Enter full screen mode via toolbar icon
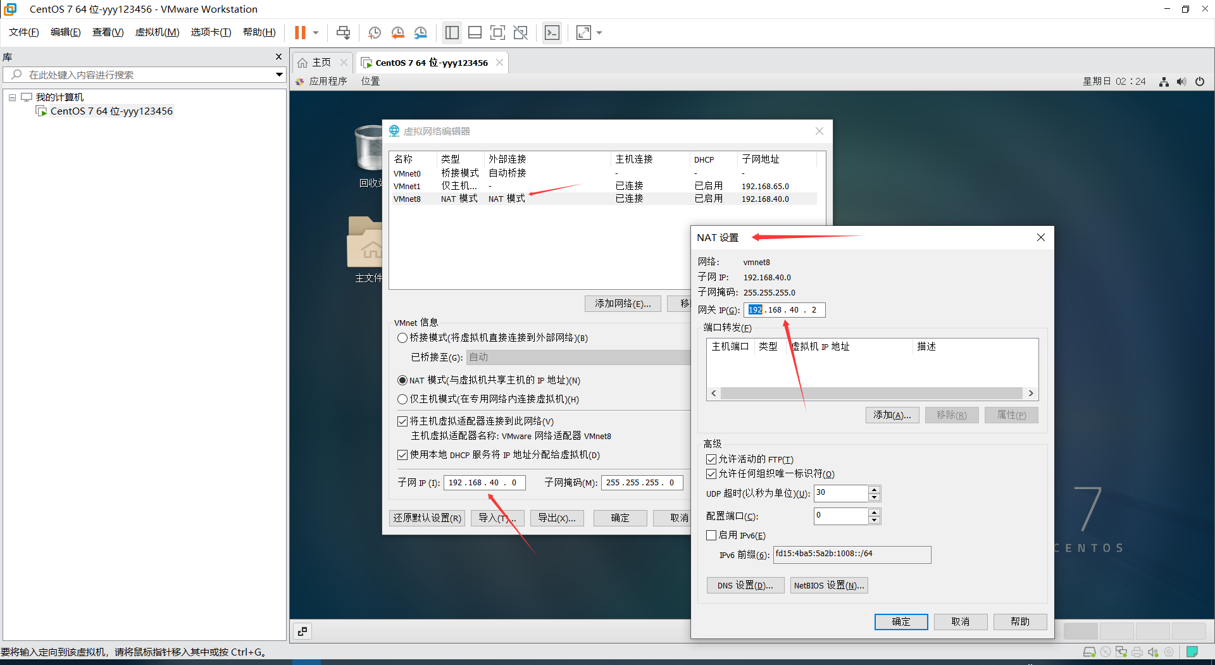This screenshot has width=1215, height=665. point(497,32)
